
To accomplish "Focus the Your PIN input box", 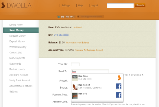I will (x=75, y=64).
